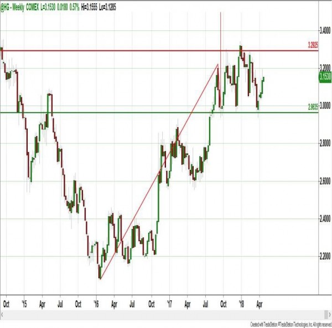
Task: Click the '18 year label on time axis
Action: click(242, 304)
